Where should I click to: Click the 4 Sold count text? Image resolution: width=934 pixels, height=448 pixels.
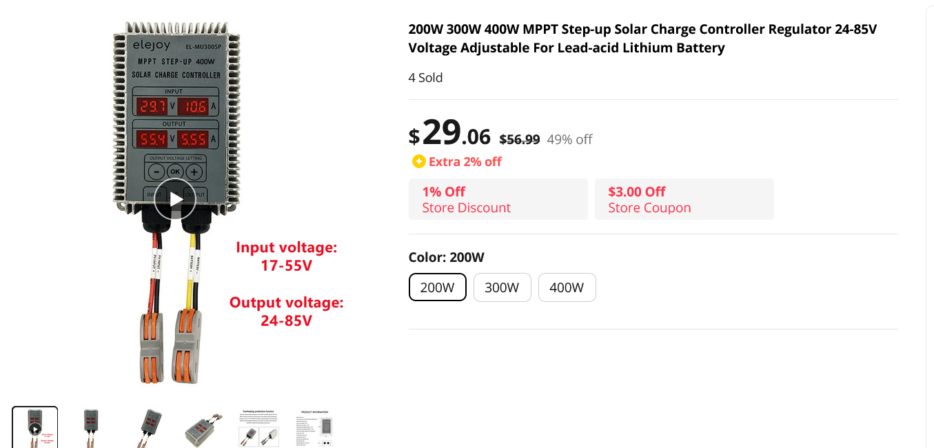point(425,77)
